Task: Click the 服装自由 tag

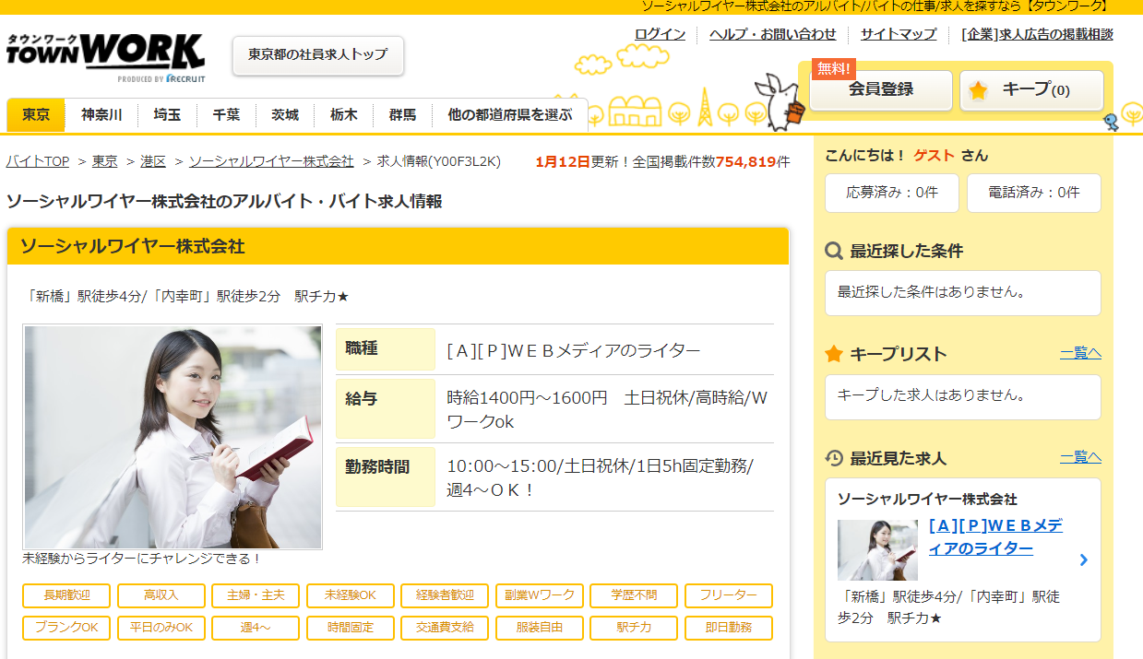Action: (540, 628)
